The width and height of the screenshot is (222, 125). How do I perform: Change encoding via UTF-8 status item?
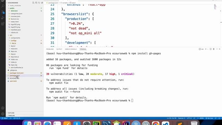pos(189,118)
